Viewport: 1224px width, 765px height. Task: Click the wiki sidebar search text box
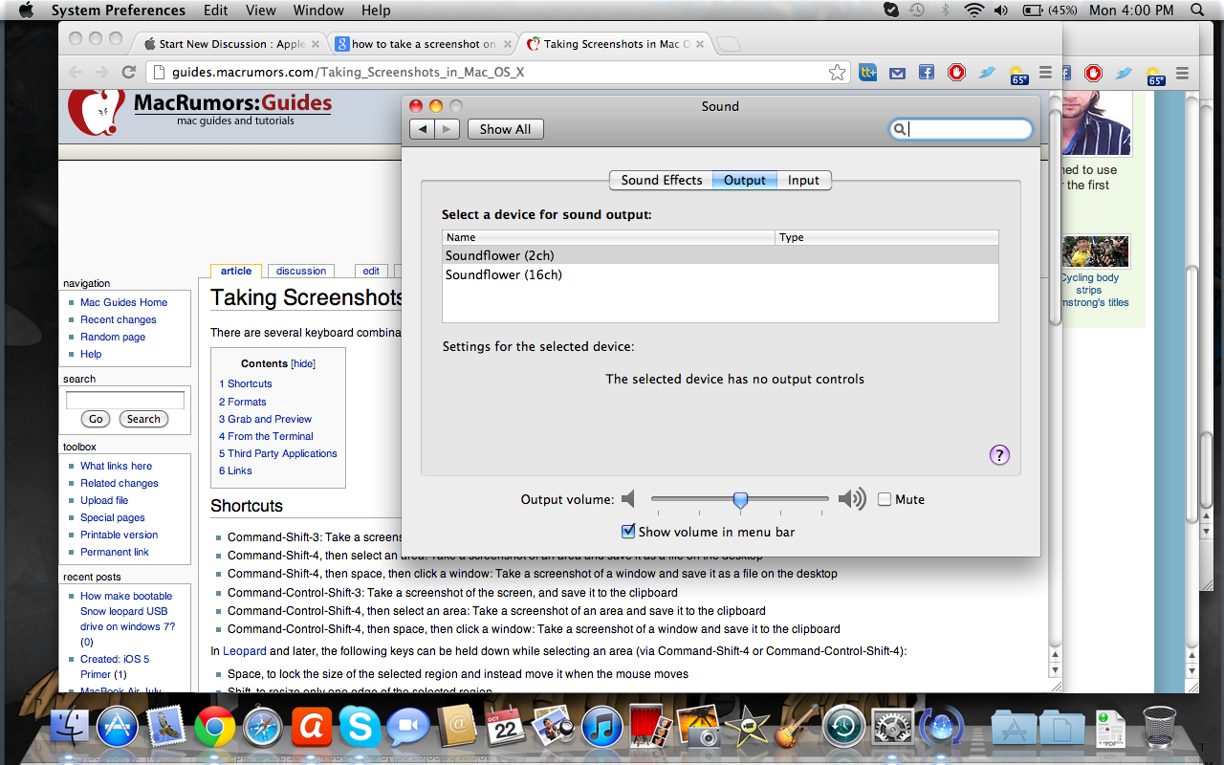click(x=124, y=400)
